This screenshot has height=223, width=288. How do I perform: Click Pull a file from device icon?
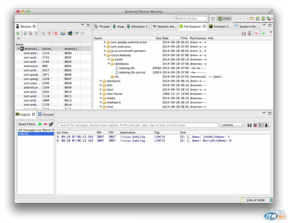click(x=244, y=34)
